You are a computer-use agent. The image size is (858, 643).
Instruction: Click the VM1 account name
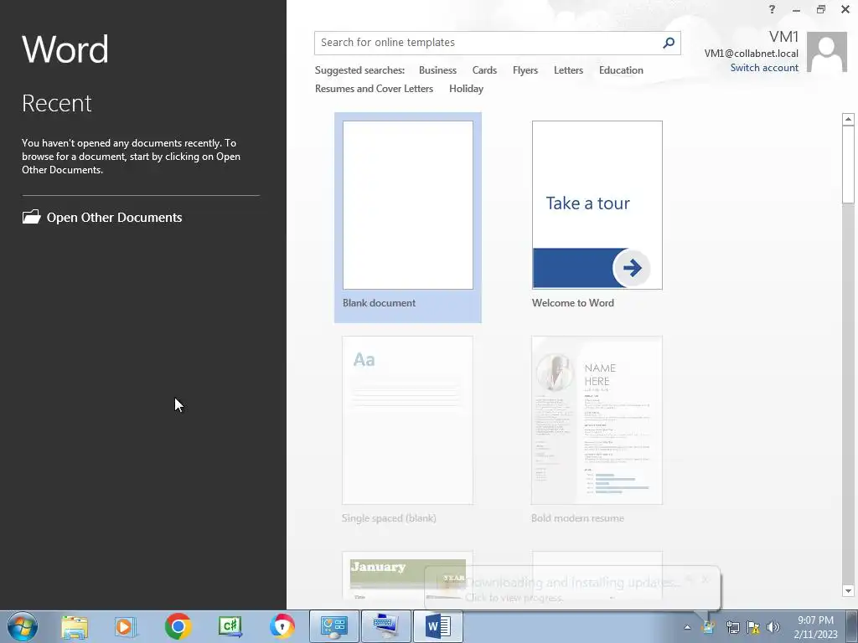point(783,37)
